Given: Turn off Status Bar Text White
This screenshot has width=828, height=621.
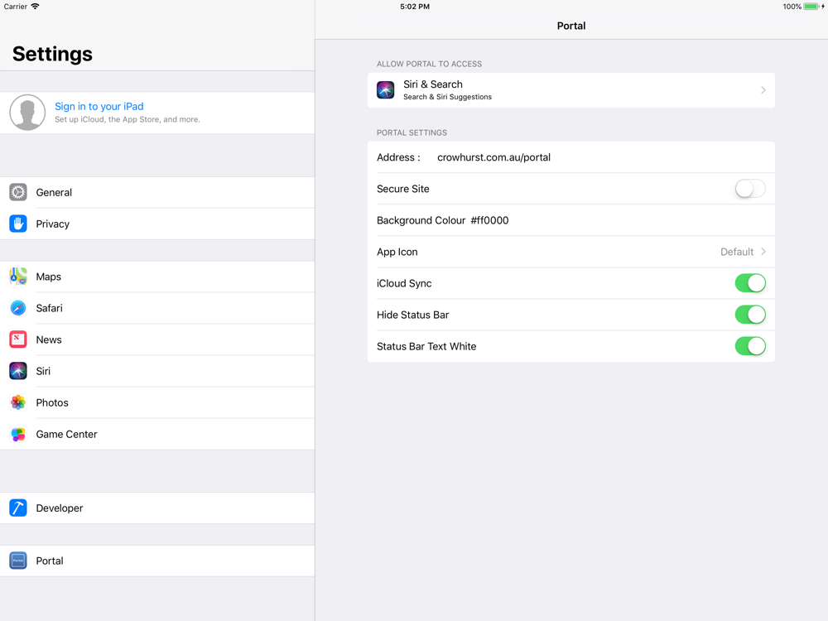Looking at the screenshot, I should pyautogui.click(x=750, y=346).
